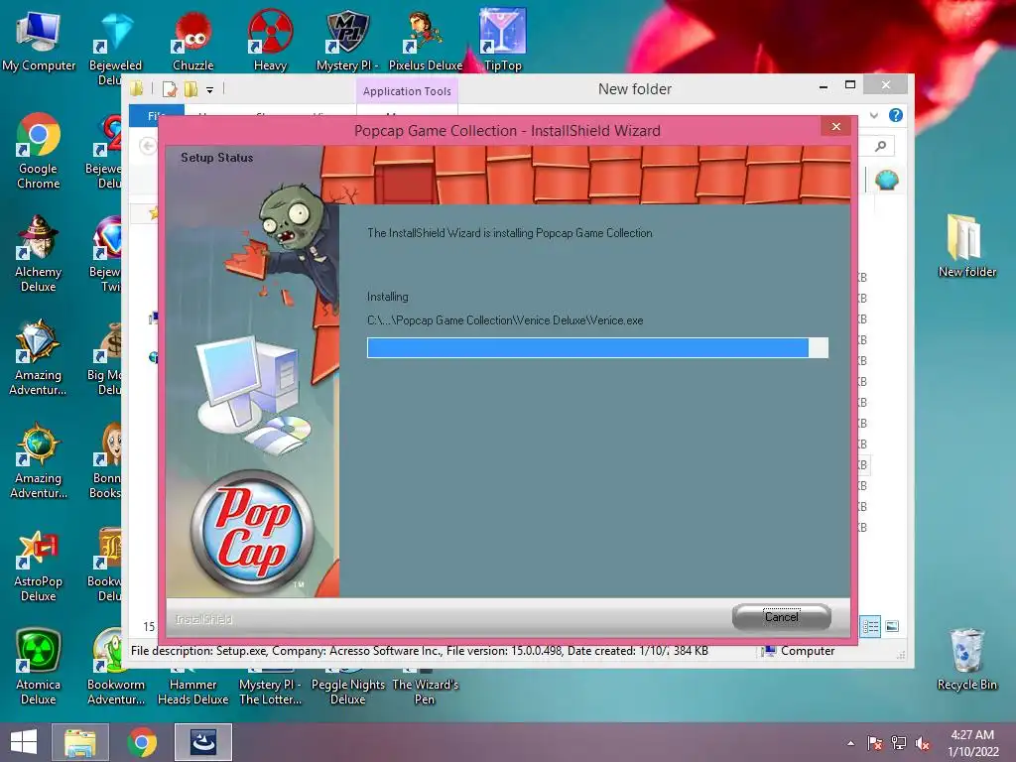Click the network tray icon
Viewport: 1016px width, 762px height.
pos(899,743)
